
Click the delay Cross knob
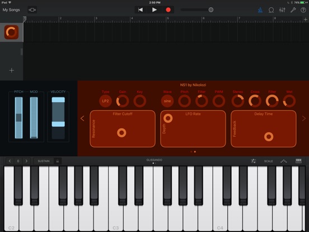pyautogui.click(x=255, y=101)
